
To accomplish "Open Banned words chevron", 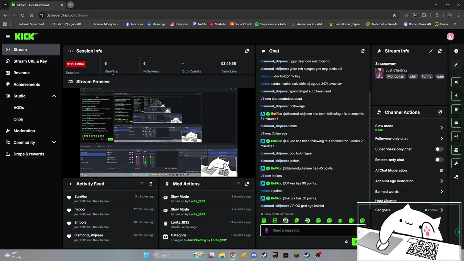I will (442, 192).
